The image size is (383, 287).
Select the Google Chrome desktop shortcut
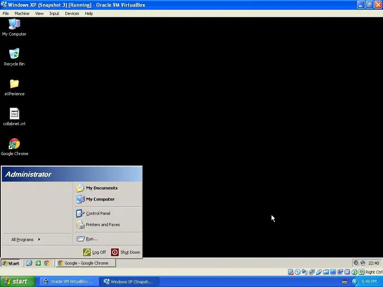pyautogui.click(x=15, y=147)
